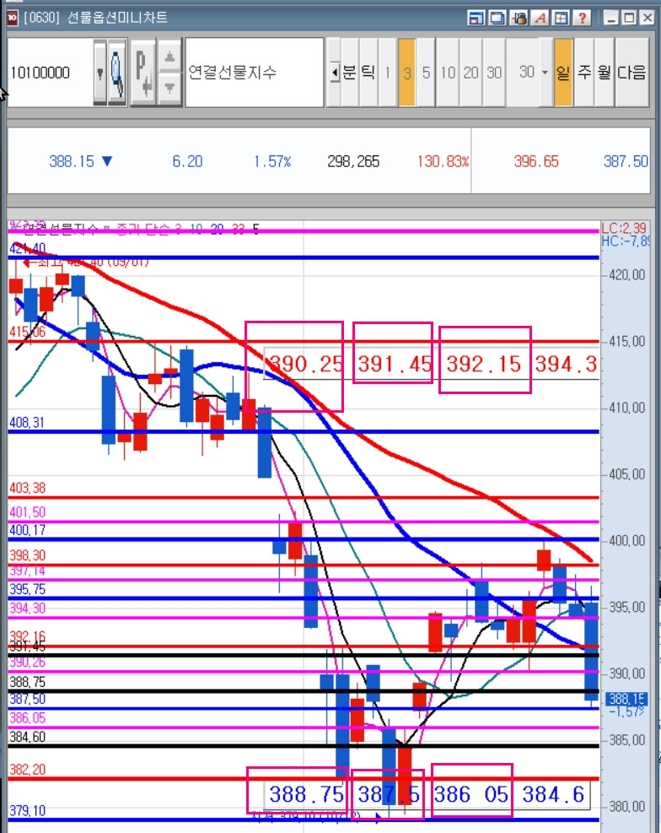Click the red question mark help icon
661x833 pixels.
point(582,18)
